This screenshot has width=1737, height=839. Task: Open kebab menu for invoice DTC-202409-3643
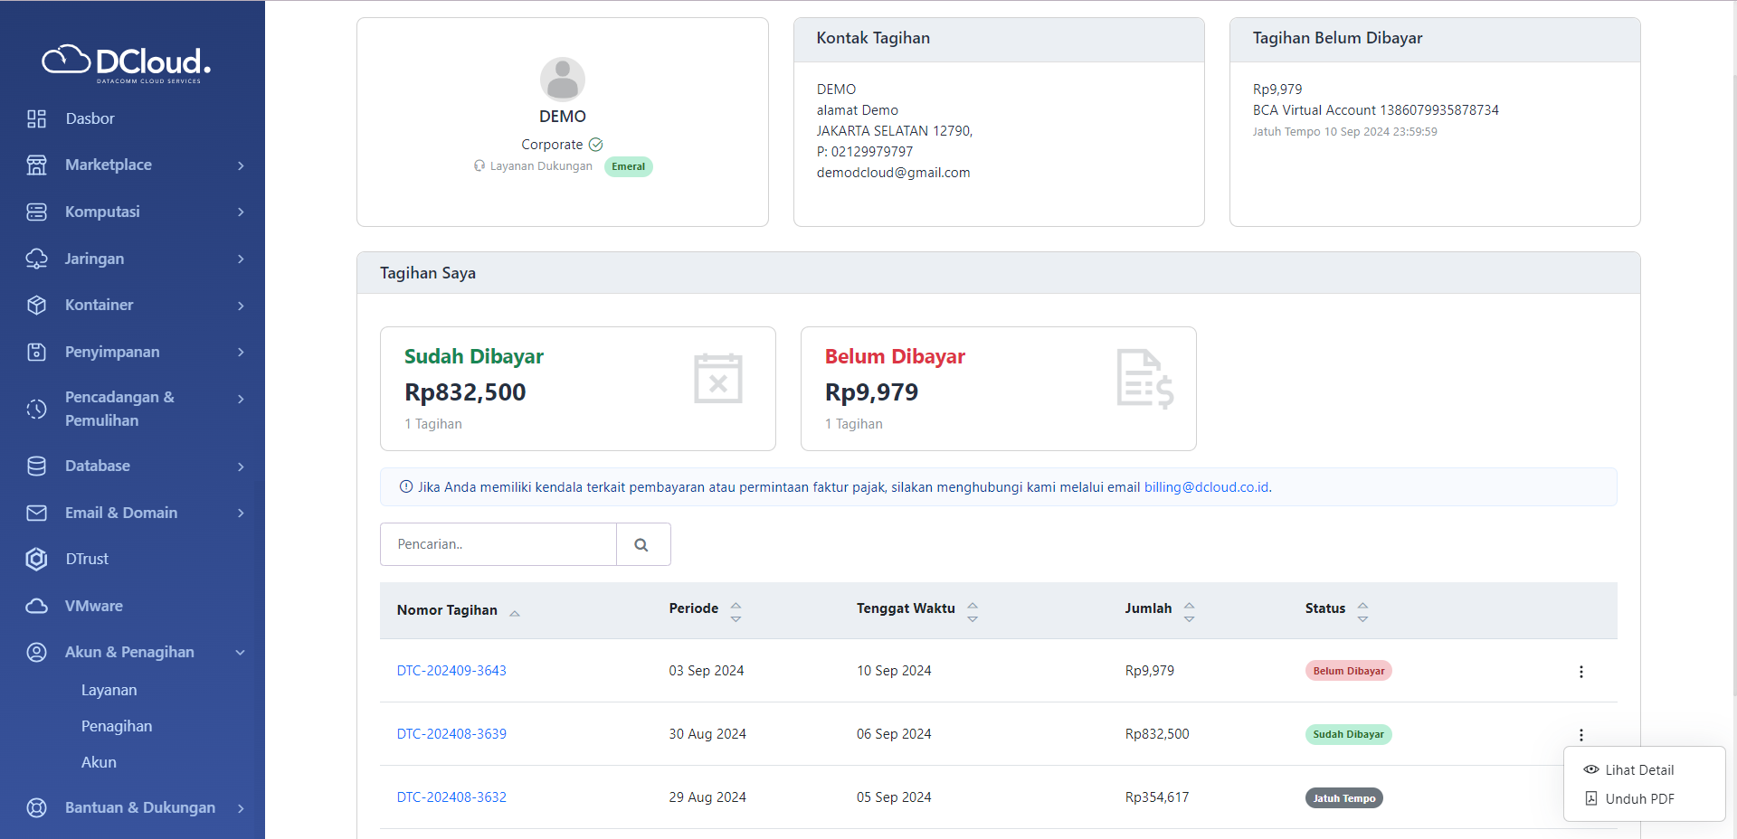pyautogui.click(x=1580, y=672)
